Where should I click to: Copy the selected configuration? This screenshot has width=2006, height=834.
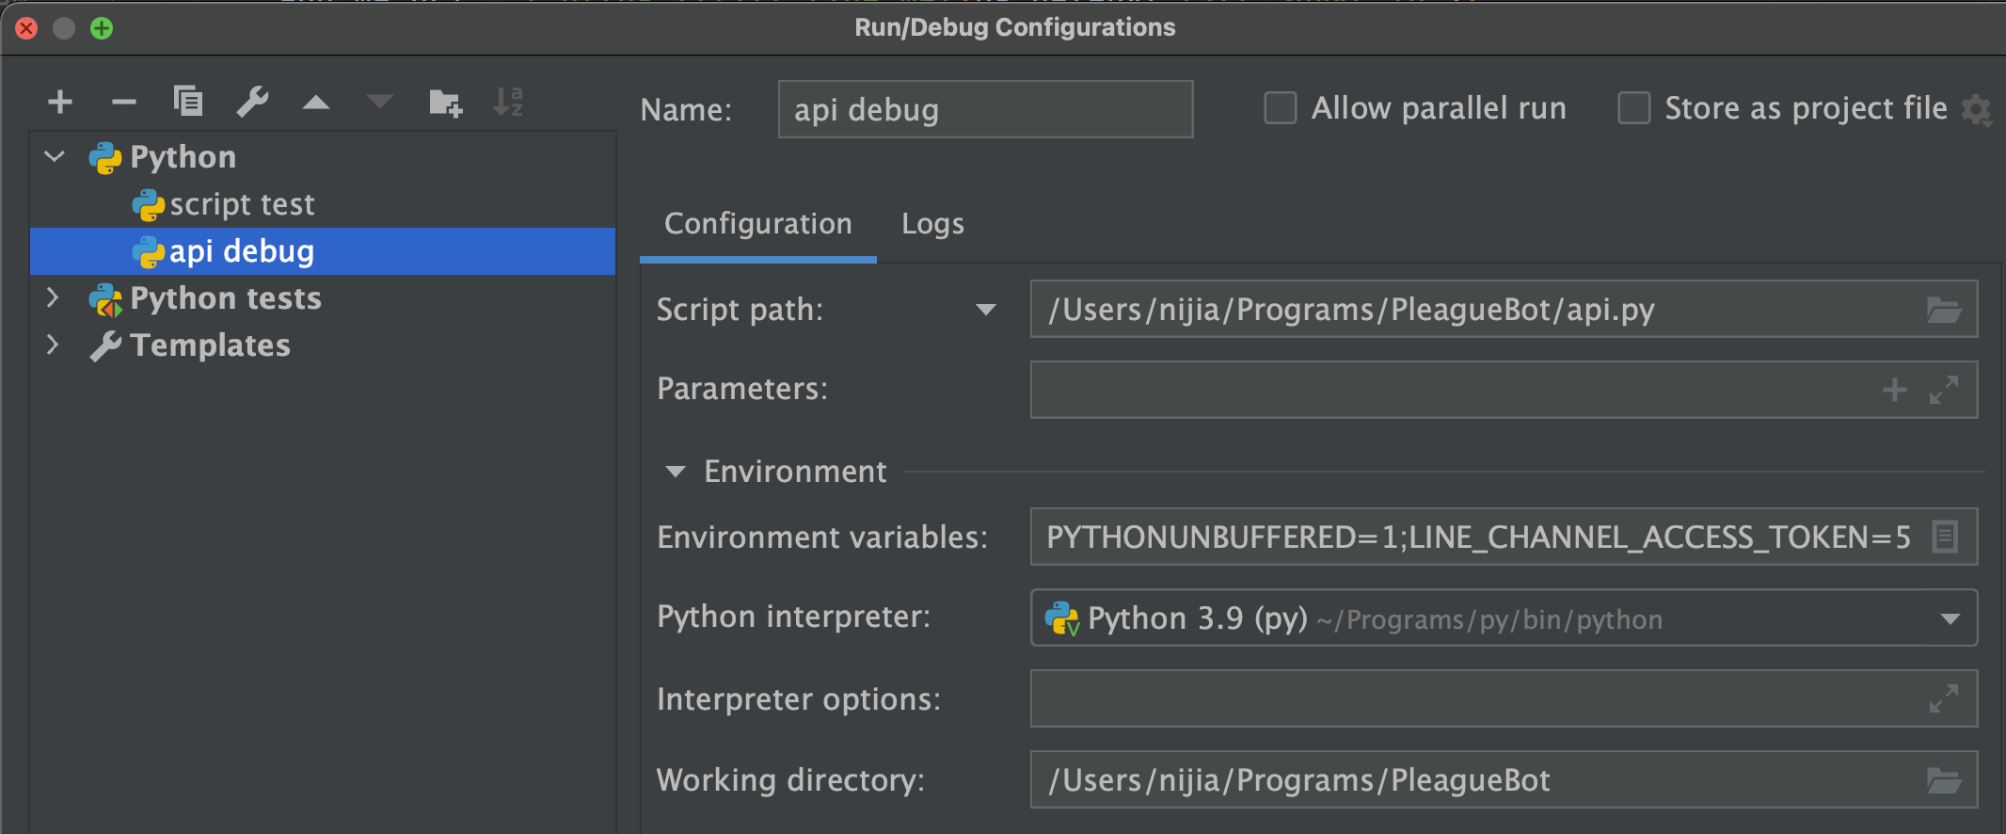pyautogui.click(x=188, y=101)
